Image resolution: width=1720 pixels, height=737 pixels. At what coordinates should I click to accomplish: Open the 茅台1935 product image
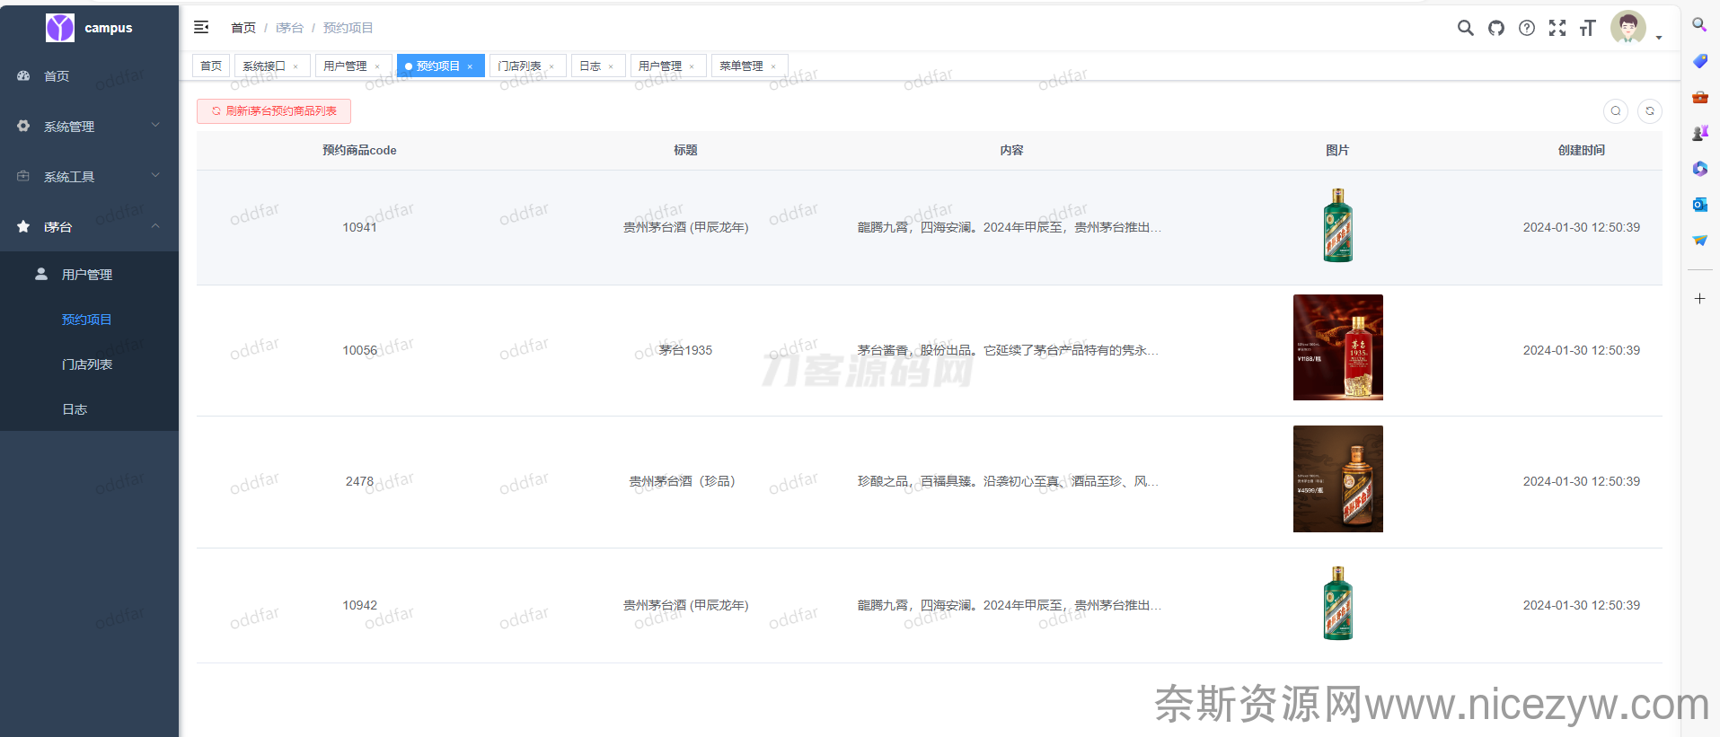tap(1338, 347)
